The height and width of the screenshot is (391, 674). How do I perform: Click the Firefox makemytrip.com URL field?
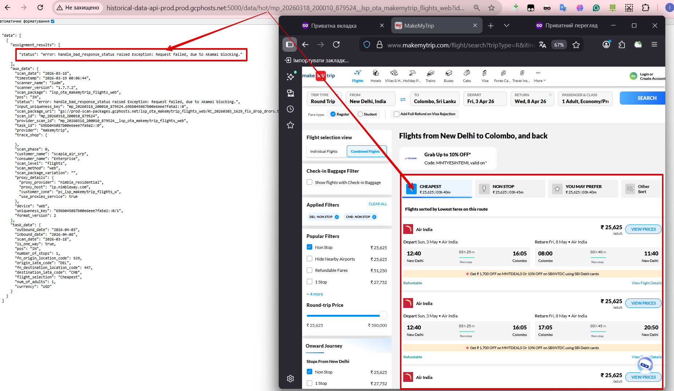coord(461,45)
